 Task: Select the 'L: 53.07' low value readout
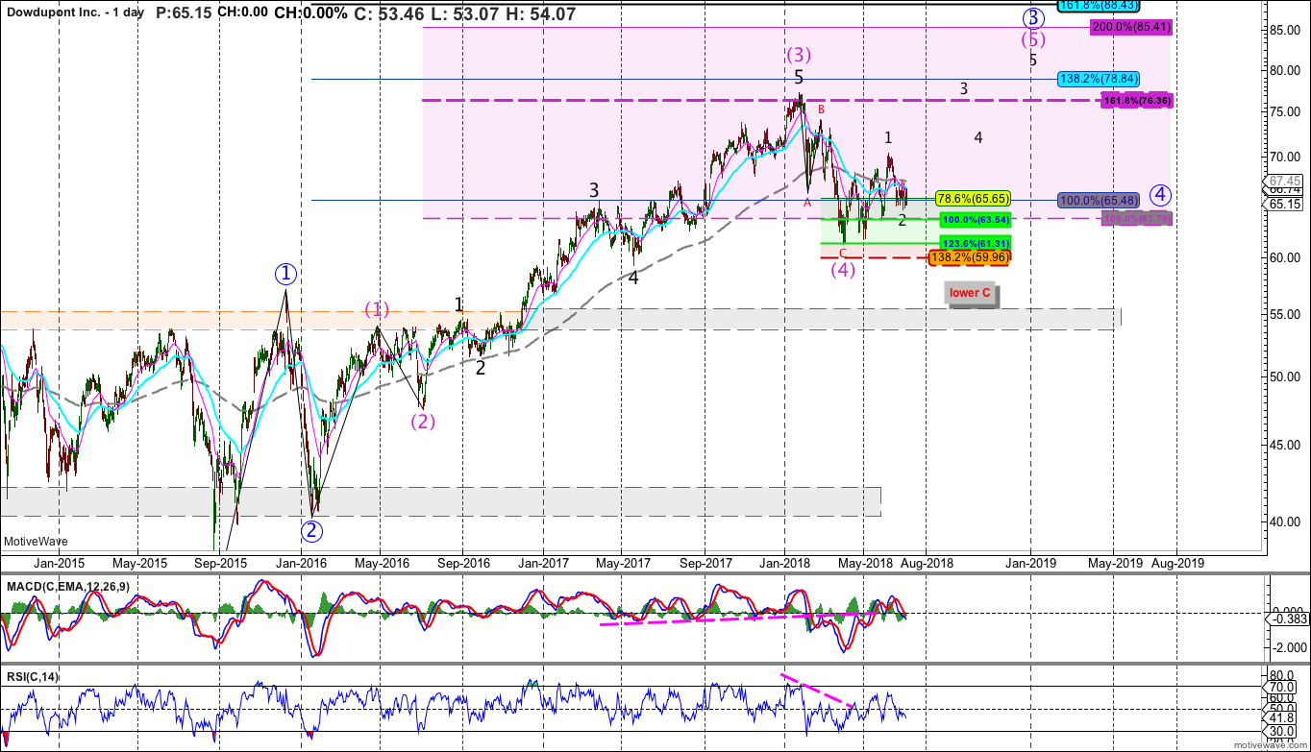[x=465, y=14]
